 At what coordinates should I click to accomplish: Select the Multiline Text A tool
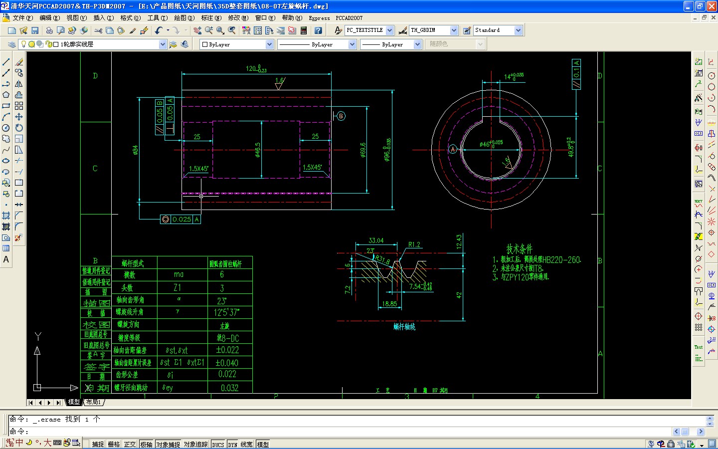point(6,259)
